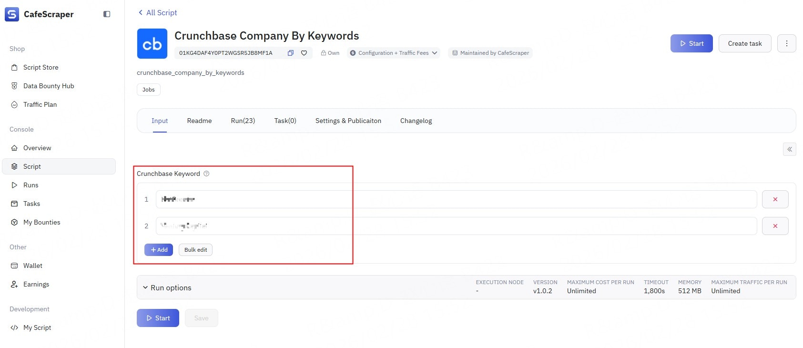Open the Changelog tab

pos(416,121)
